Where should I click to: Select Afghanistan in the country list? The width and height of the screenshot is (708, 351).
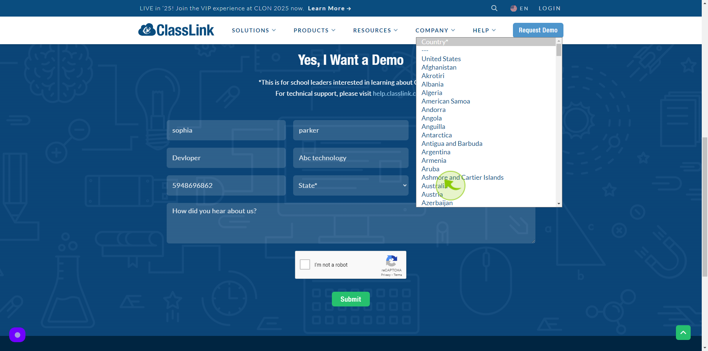coord(486,67)
